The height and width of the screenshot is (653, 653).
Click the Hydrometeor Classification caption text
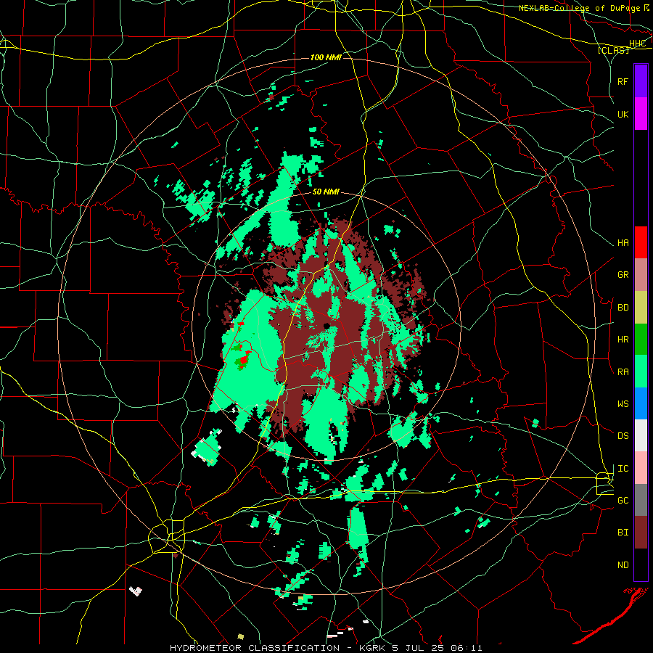[x=254, y=648]
